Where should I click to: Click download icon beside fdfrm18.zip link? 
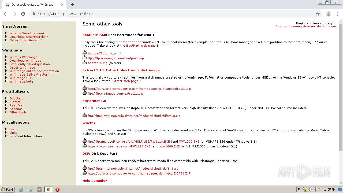(x=85, y=115)
